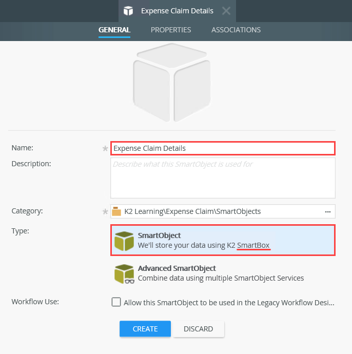Viewport: 352px width, 354px height.
Task: Click the "Category:" label
Action: [27, 211]
